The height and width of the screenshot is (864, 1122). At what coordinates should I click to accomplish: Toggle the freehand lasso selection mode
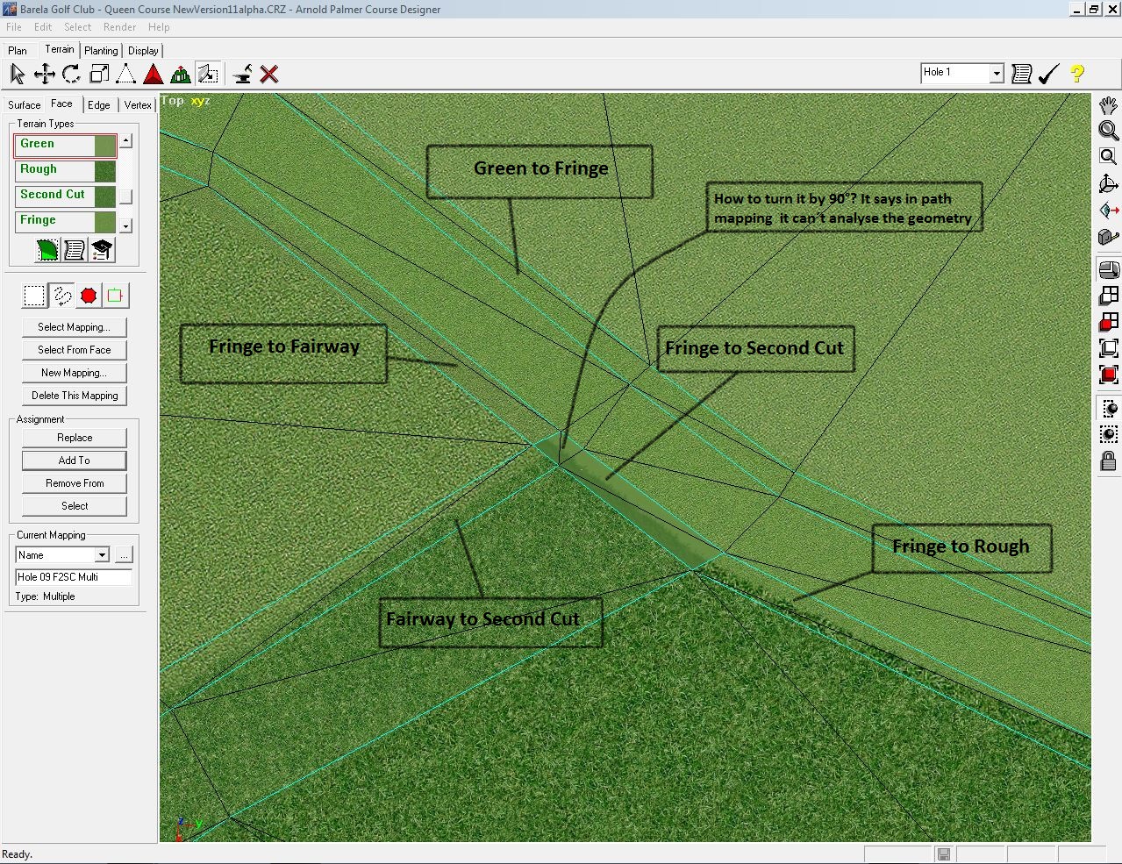[x=61, y=296]
